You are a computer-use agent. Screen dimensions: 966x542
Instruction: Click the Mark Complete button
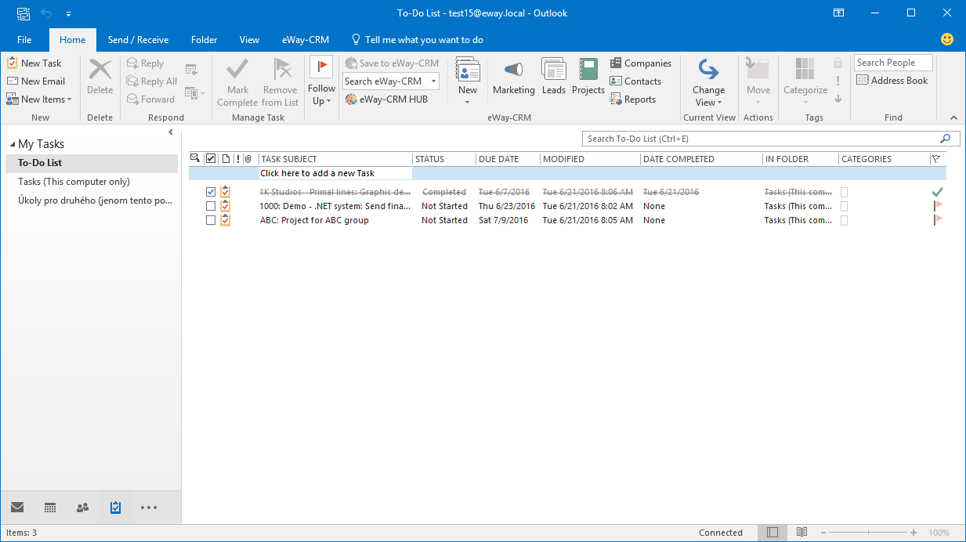click(237, 83)
